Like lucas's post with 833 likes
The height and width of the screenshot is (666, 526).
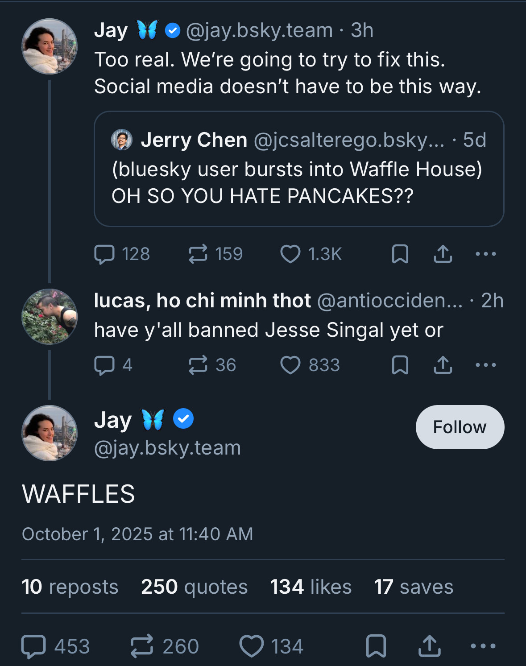pyautogui.click(x=290, y=365)
